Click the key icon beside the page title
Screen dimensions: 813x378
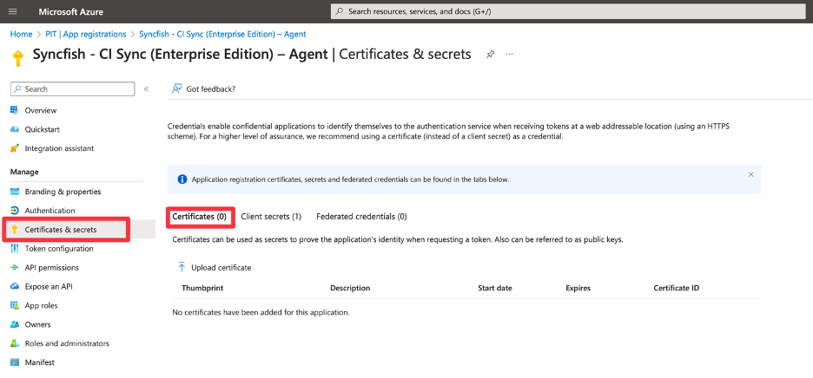(x=18, y=58)
